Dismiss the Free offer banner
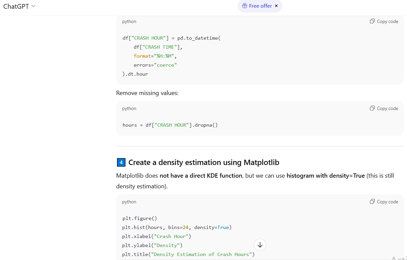 pyautogui.click(x=276, y=6)
